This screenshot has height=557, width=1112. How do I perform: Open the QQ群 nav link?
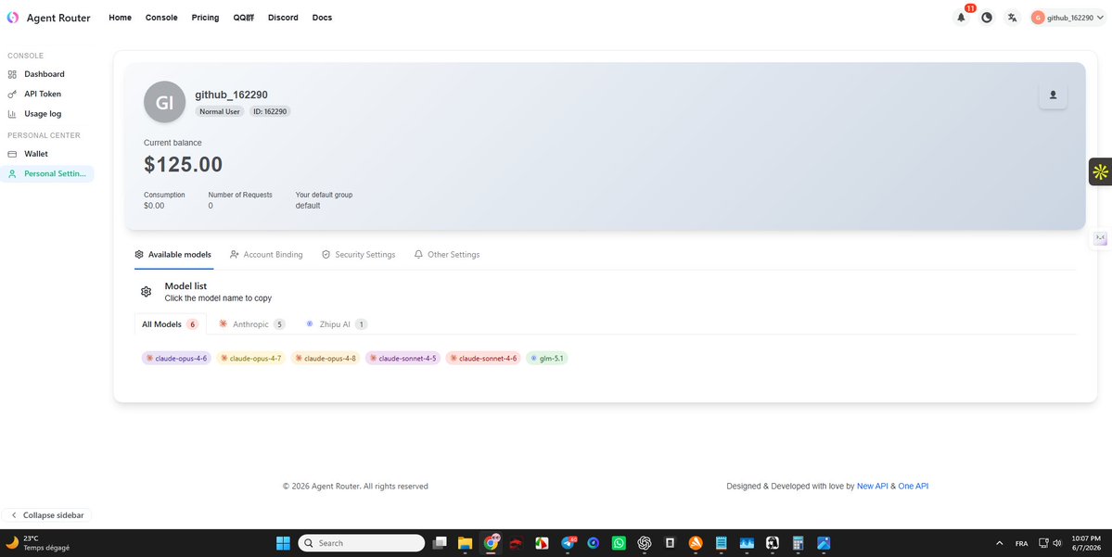[243, 18]
